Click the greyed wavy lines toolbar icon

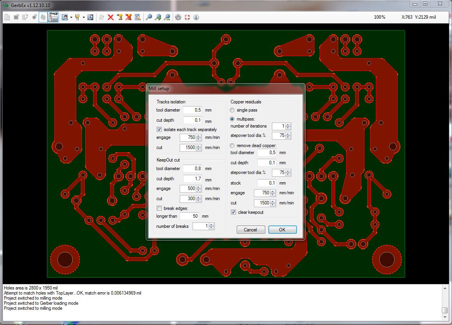(102, 17)
